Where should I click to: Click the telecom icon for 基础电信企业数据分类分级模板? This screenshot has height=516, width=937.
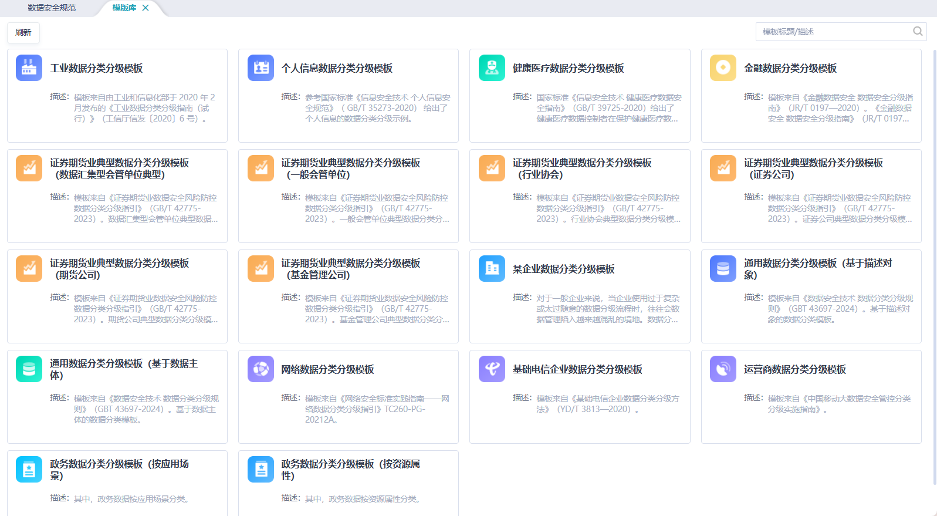click(x=492, y=369)
